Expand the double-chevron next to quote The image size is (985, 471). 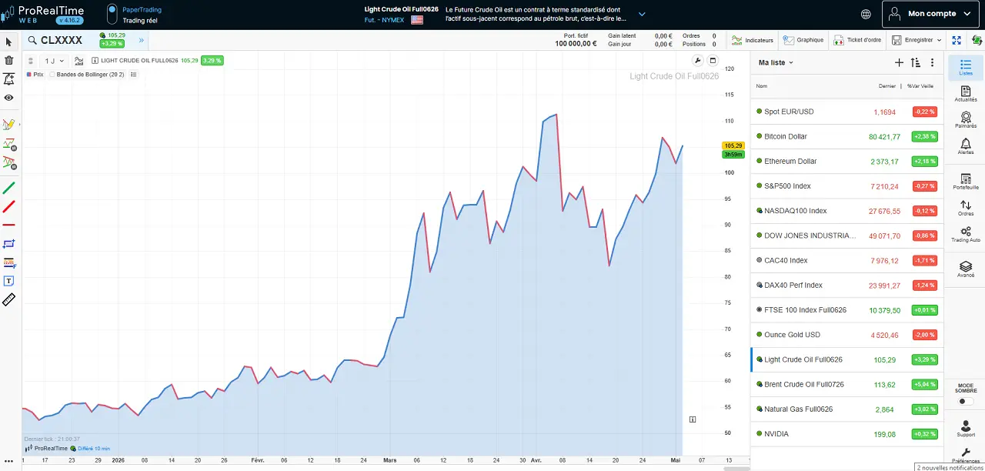coord(141,40)
